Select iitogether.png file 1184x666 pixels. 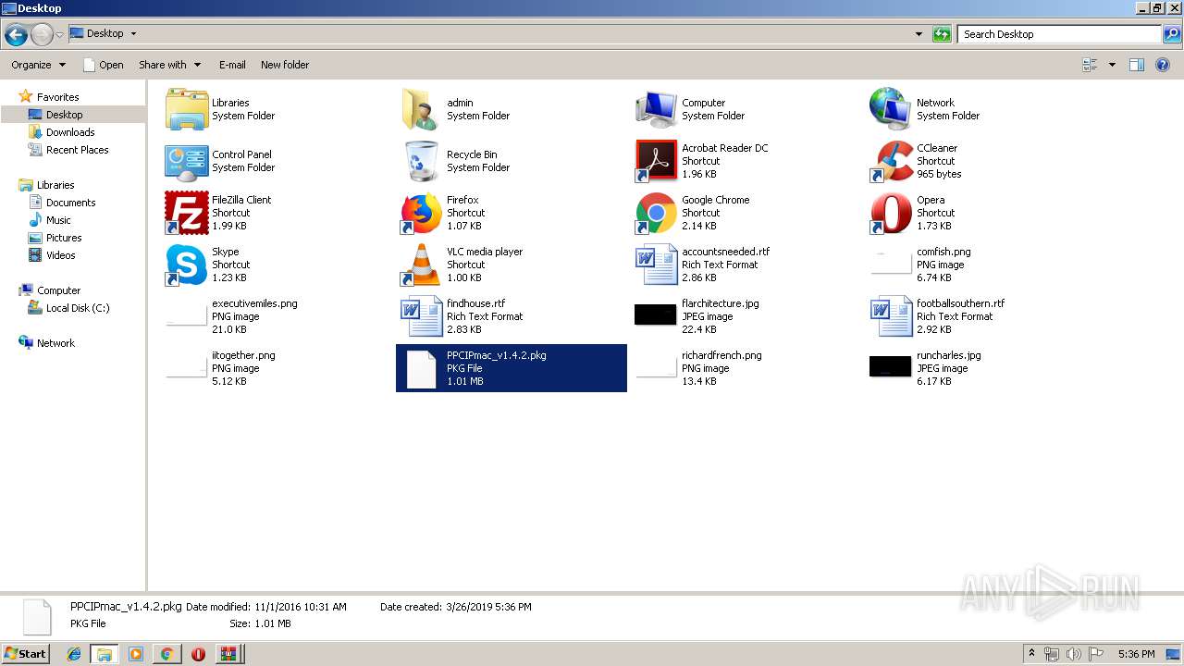(x=186, y=368)
